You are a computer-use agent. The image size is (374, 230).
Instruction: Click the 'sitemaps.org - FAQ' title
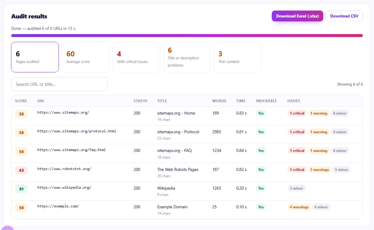tap(174, 151)
